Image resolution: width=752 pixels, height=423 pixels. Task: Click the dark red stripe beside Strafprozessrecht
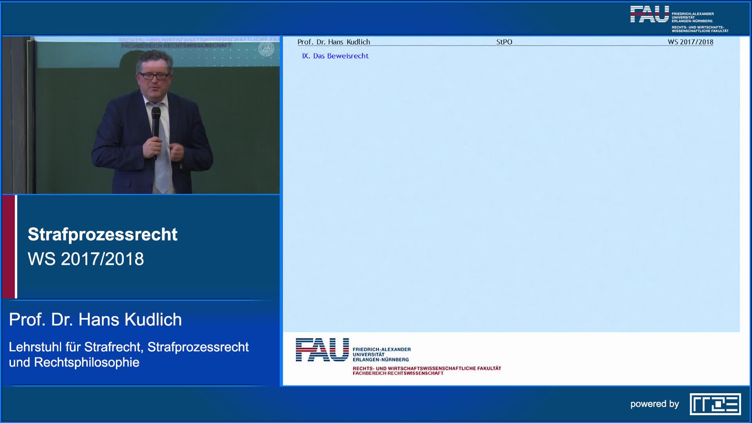coord(9,247)
